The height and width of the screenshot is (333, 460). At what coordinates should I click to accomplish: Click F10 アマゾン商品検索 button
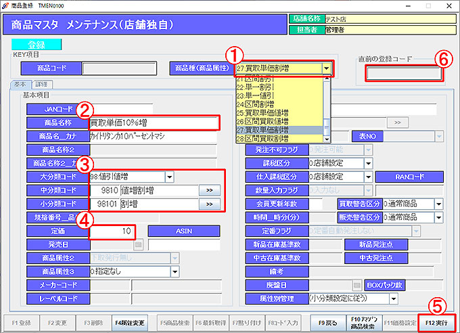tap(364, 323)
